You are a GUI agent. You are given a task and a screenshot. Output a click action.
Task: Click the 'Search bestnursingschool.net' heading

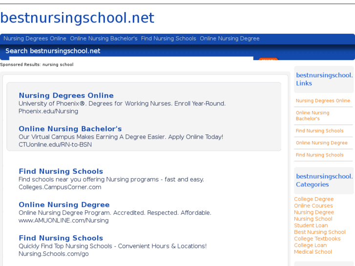(x=53, y=51)
